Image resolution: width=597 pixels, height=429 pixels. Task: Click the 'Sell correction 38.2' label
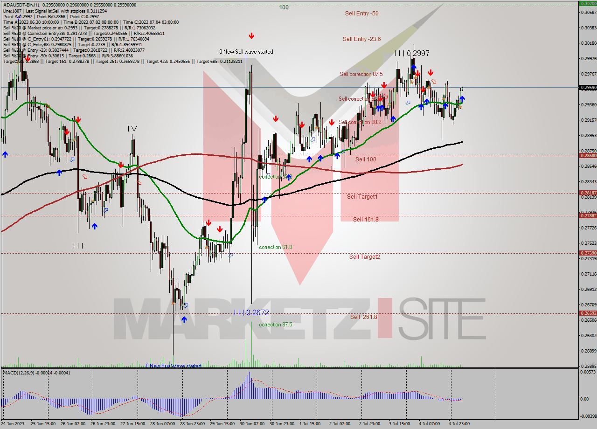pyautogui.click(x=360, y=122)
